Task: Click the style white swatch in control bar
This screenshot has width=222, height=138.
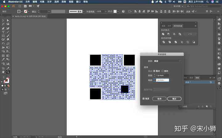Action: point(115,11)
